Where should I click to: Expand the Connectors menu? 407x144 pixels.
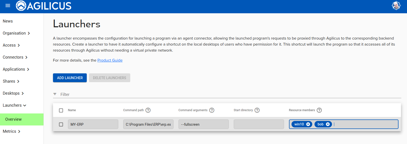click(x=15, y=57)
